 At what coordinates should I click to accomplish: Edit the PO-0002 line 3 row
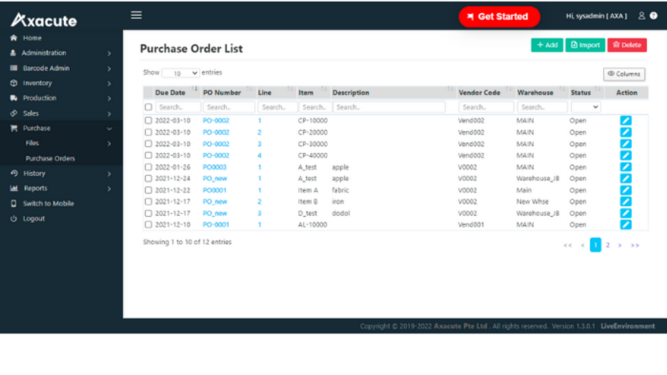[x=626, y=144]
